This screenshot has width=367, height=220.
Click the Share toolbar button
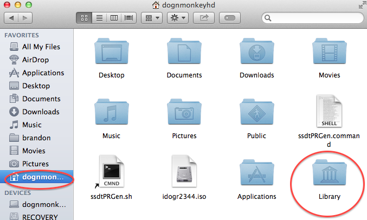[205, 18]
